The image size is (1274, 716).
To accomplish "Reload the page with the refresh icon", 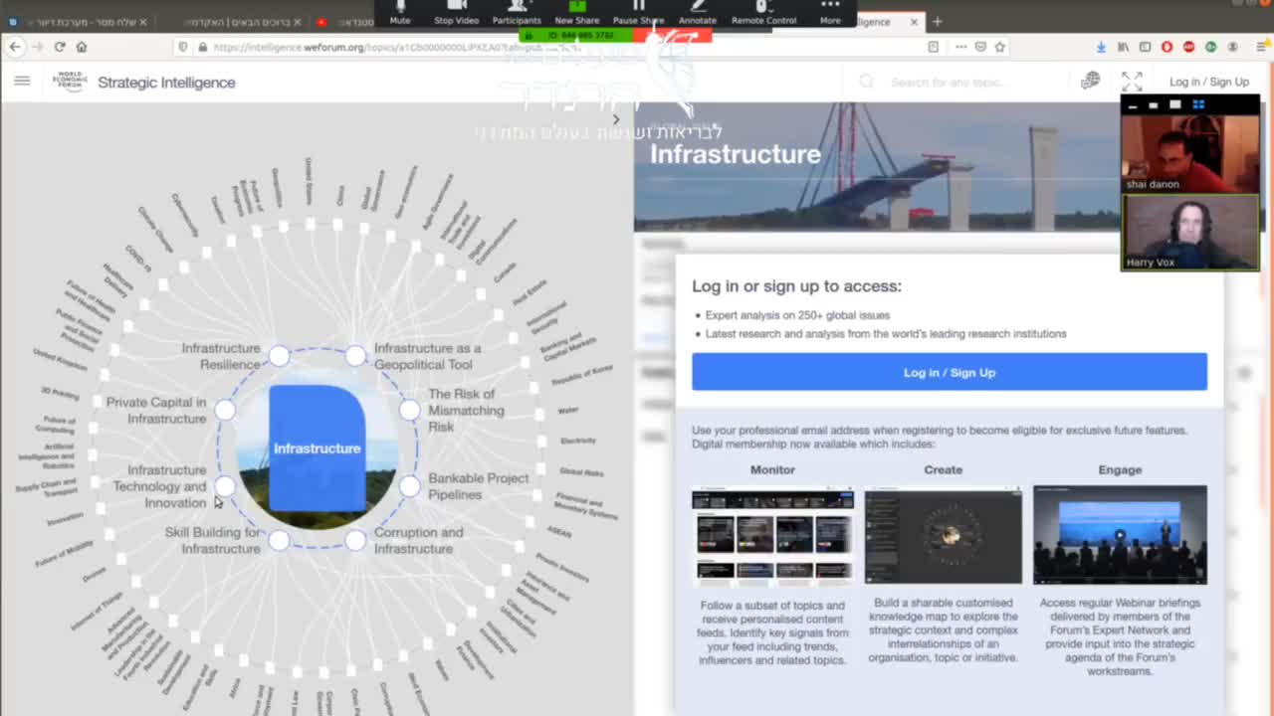I will [x=60, y=47].
